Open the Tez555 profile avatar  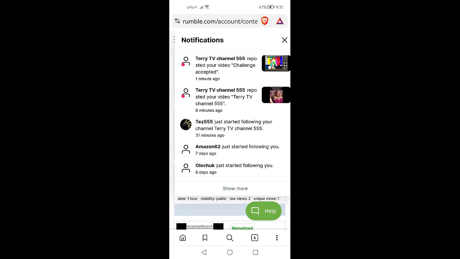pos(186,124)
